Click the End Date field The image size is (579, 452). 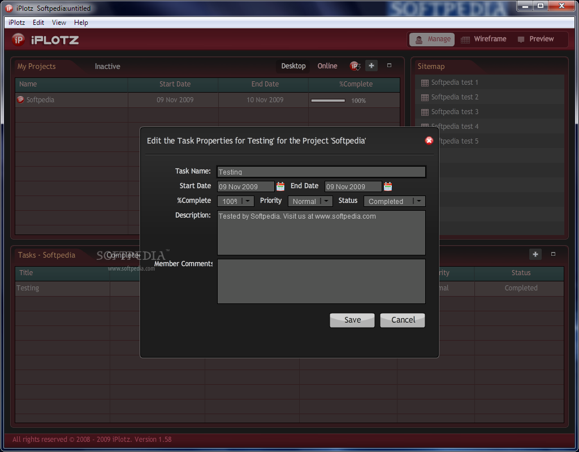[353, 186]
